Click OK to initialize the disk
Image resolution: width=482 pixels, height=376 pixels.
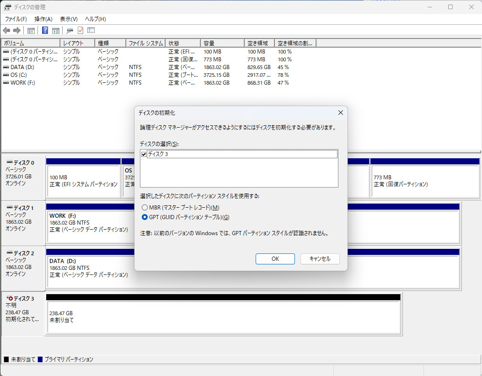[x=275, y=258]
